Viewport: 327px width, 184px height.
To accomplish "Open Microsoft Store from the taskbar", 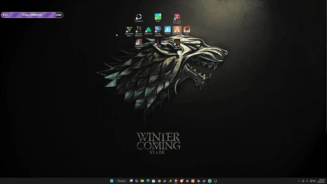I will (x=154, y=181).
